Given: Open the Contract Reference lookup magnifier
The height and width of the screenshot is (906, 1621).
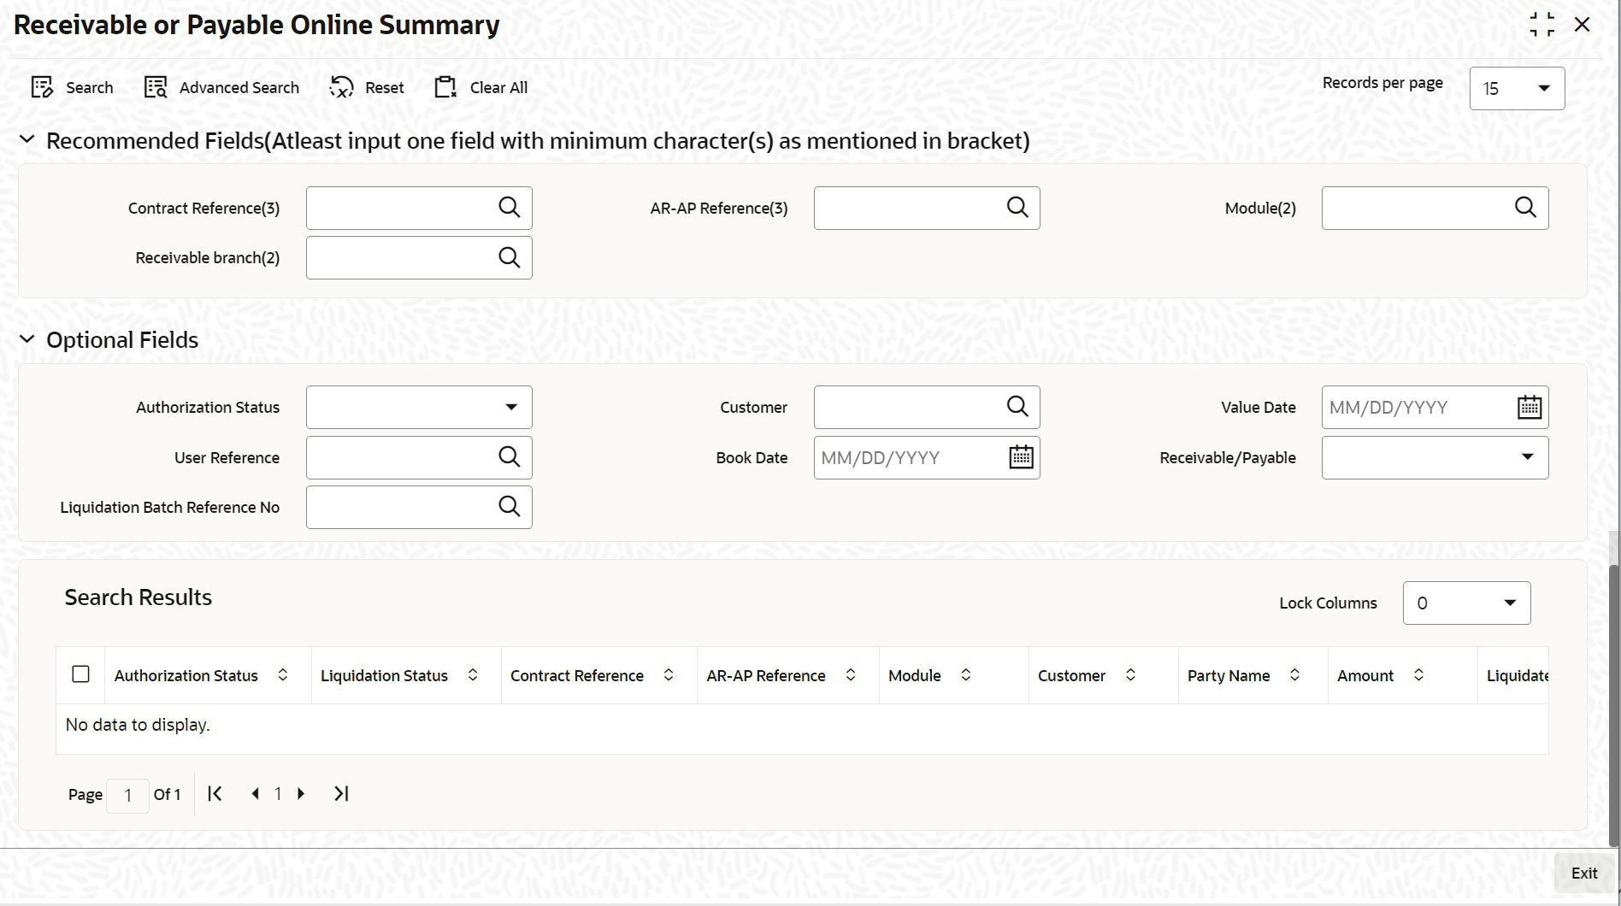Looking at the screenshot, I should [510, 208].
